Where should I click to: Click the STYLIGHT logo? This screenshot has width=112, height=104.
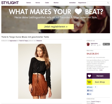(x=10, y=3)
